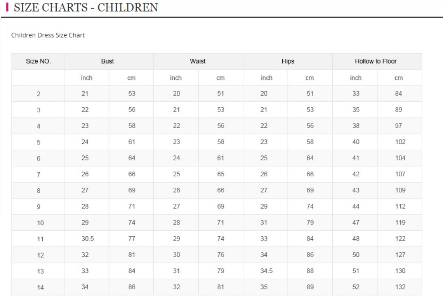Click the Children Dress Size Chart caption
Image resolution: width=443 pixels, height=298 pixels.
[48, 35]
